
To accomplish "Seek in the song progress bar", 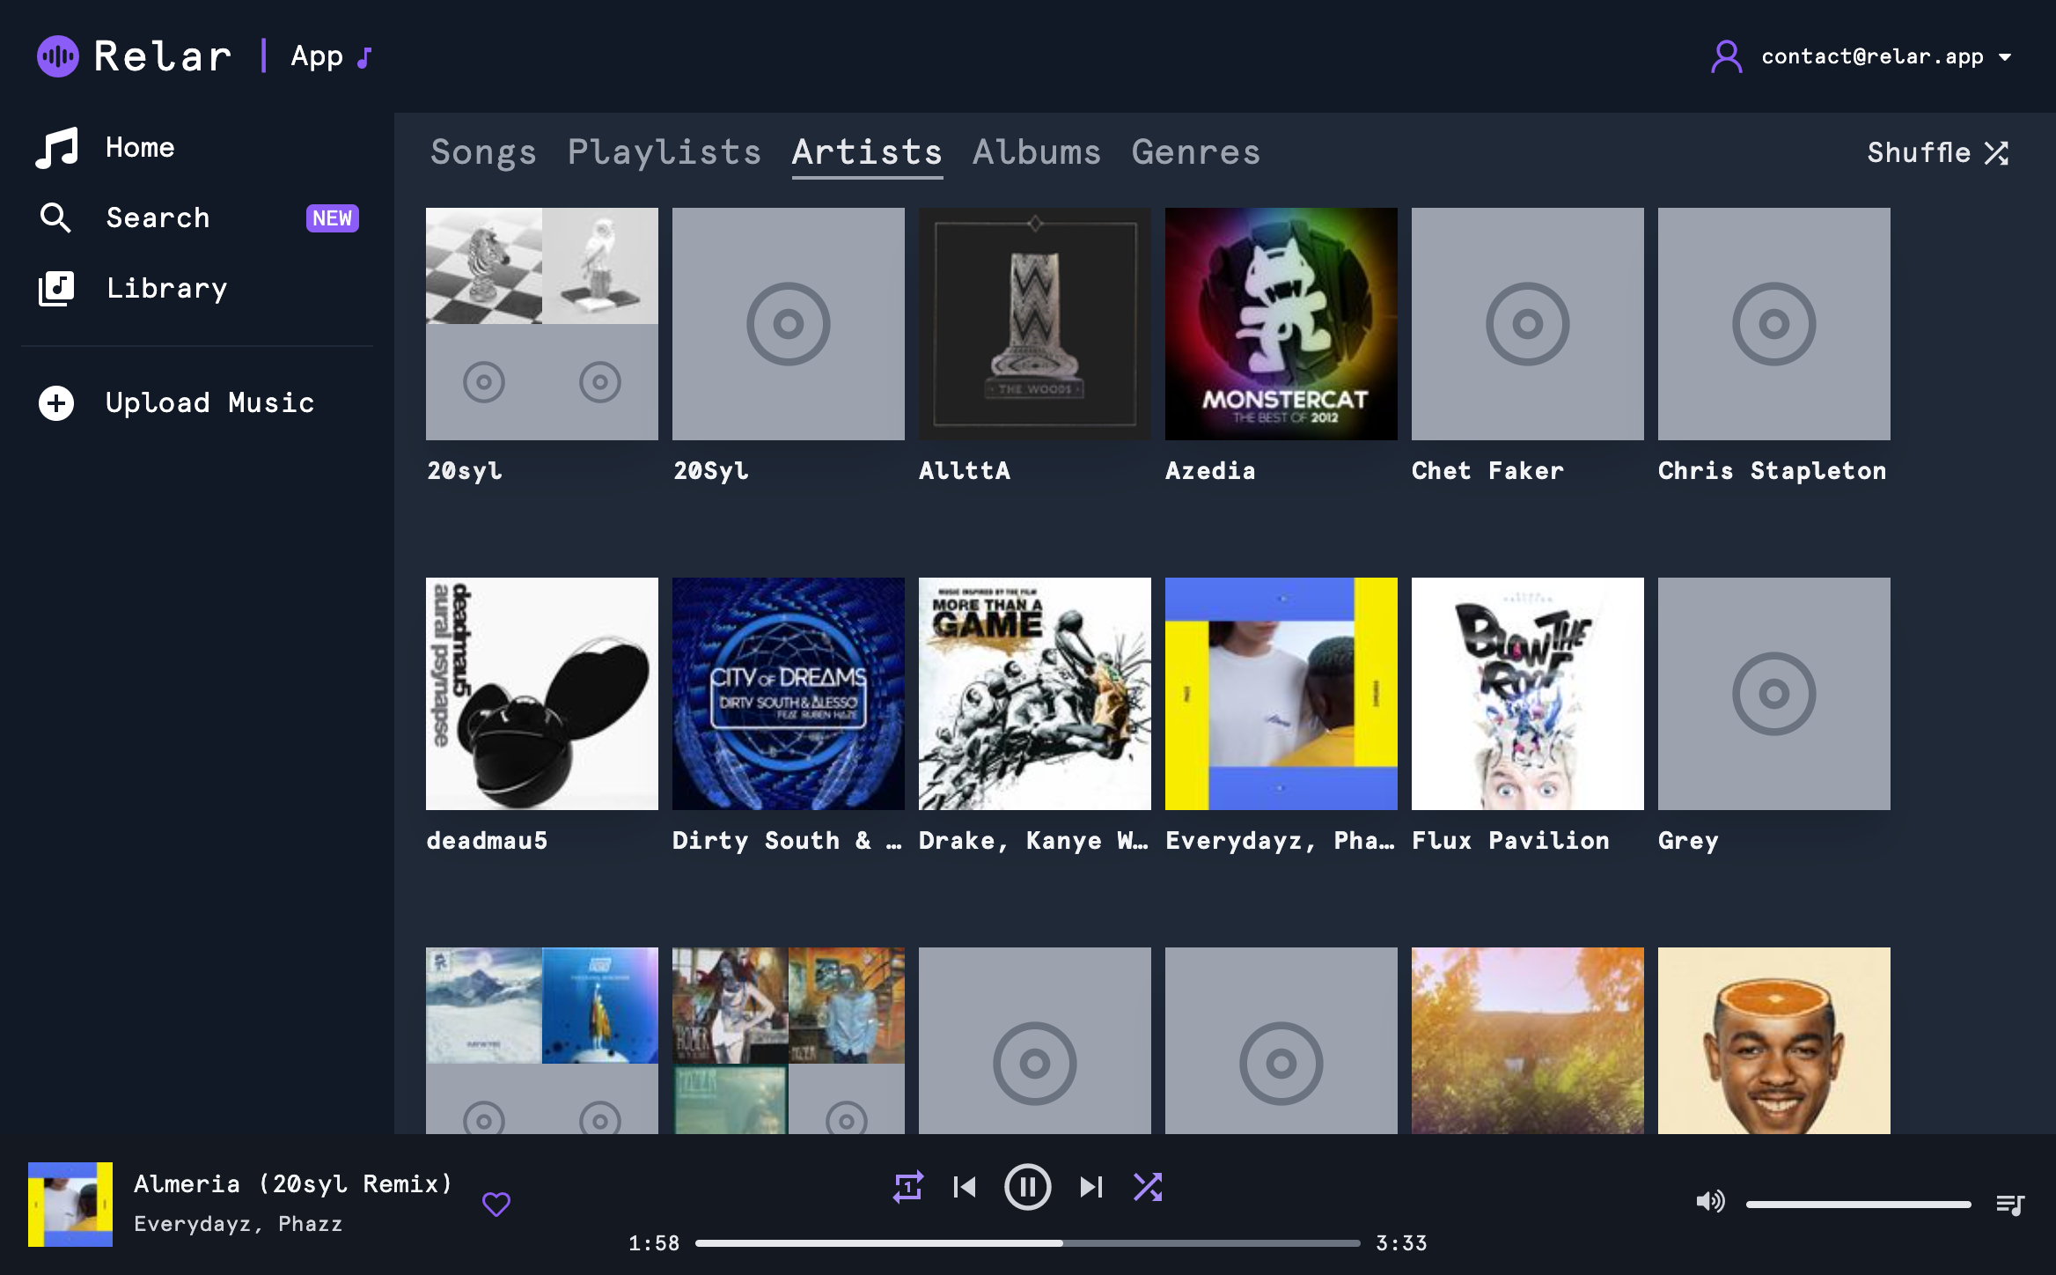I will click(1028, 1243).
